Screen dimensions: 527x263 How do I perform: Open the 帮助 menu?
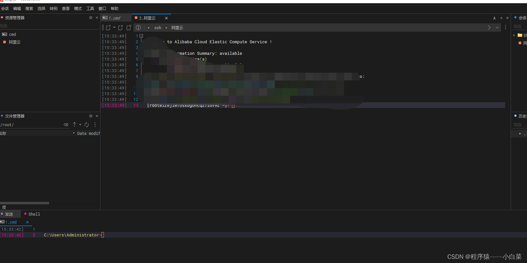tap(115, 9)
